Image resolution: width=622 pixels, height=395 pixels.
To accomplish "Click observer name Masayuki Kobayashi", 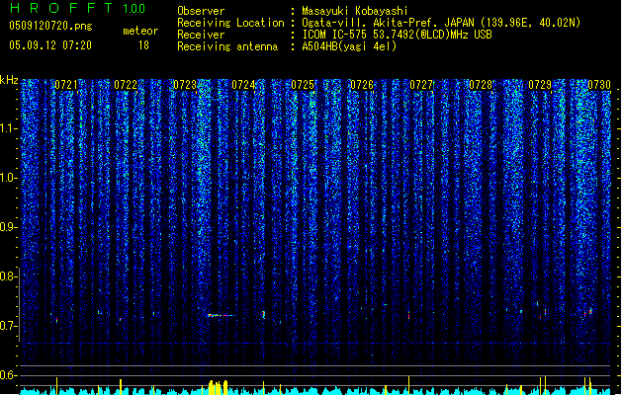I will pyautogui.click(x=355, y=11).
